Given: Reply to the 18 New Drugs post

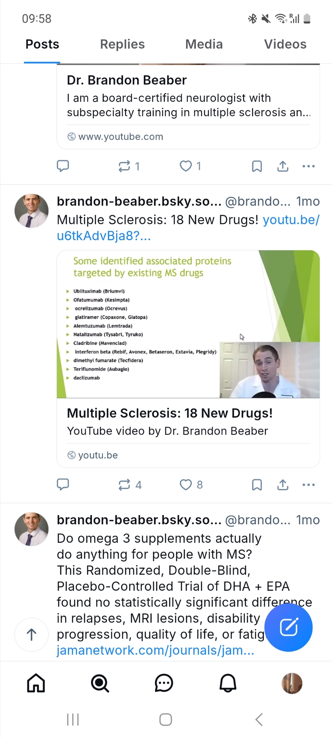Looking at the screenshot, I should (x=63, y=484).
